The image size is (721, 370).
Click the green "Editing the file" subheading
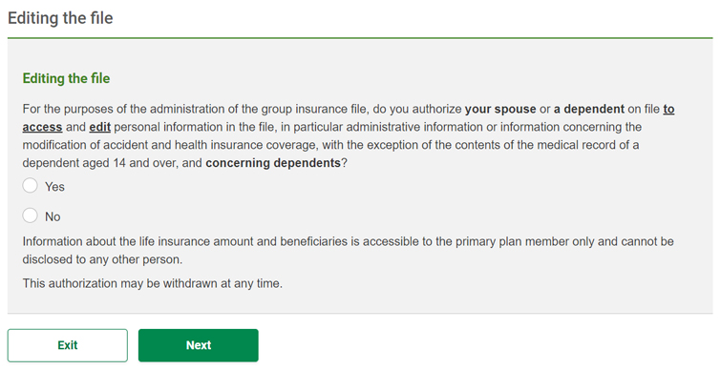(66, 78)
